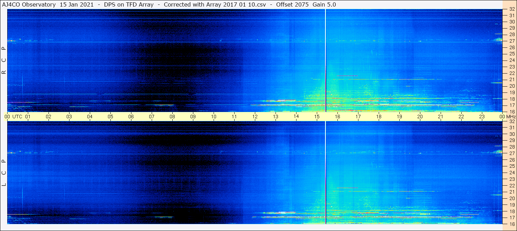Click hour label "21" on time axis
The image size is (517, 231).
coord(441,117)
